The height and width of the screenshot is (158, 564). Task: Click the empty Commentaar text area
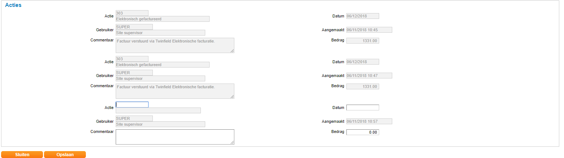click(x=175, y=137)
